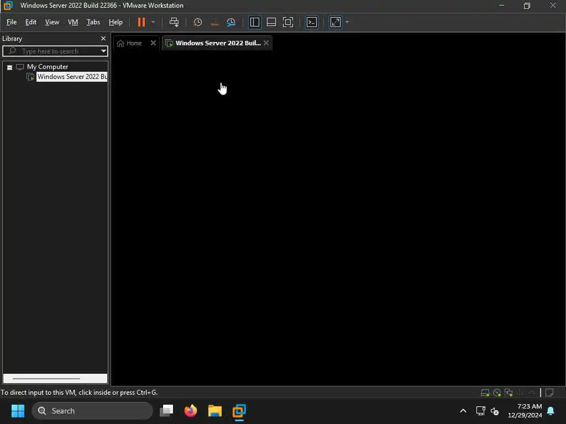Open the File menu
This screenshot has height=424, width=566.
click(x=12, y=22)
